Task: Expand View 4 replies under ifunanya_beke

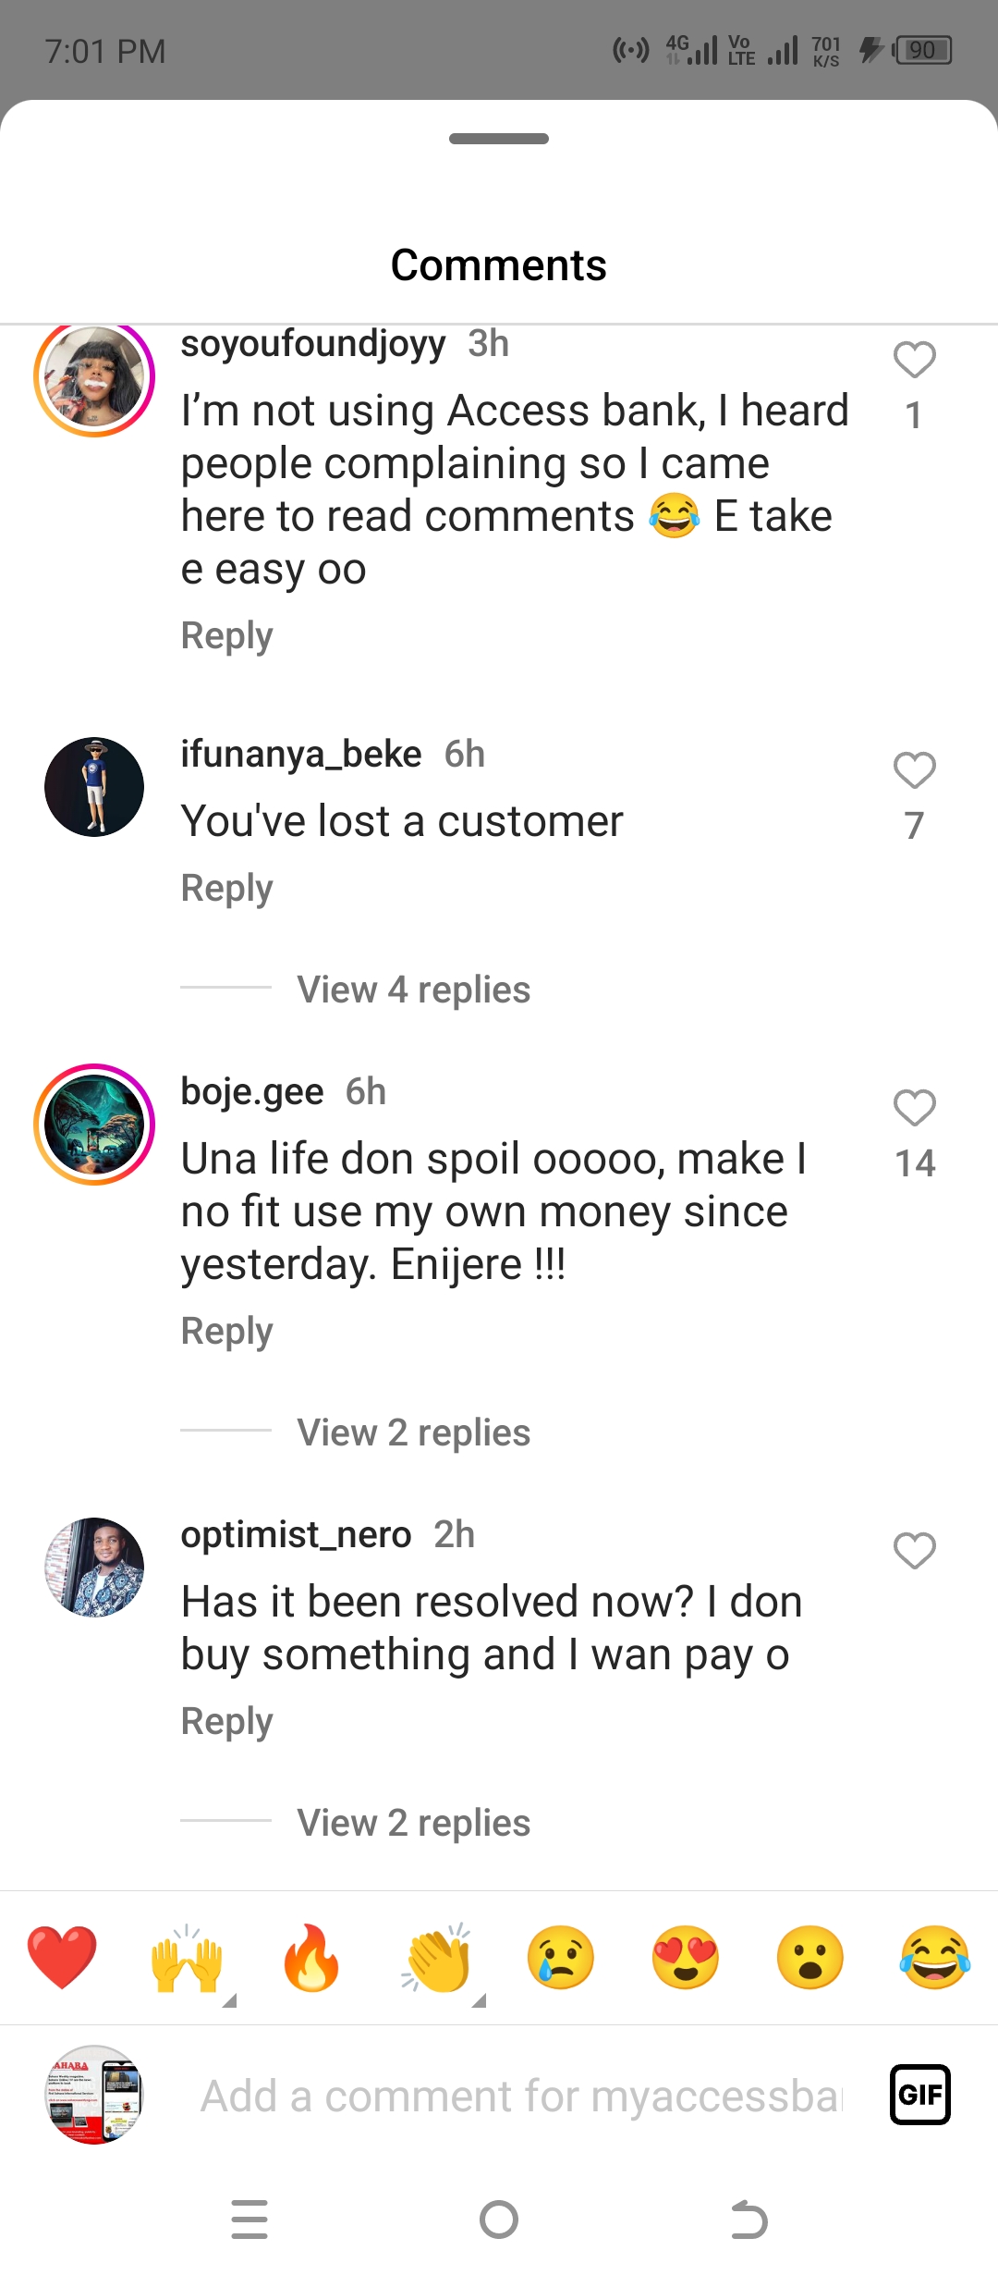Action: pyautogui.click(x=413, y=990)
